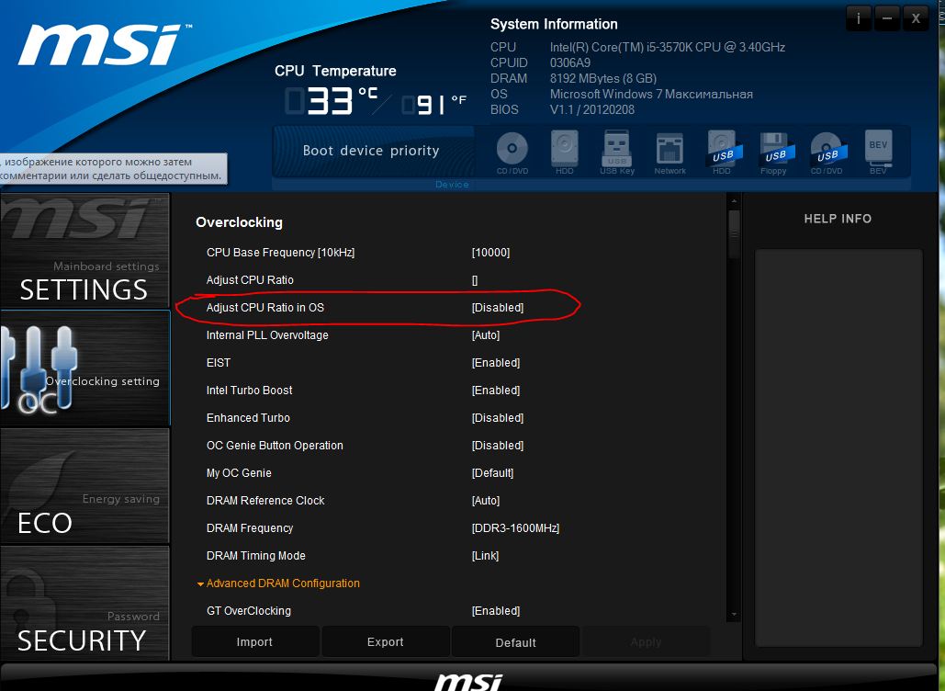Toggle the EIST [Enabled] value
Viewport: 945px width, 691px height.
(496, 363)
